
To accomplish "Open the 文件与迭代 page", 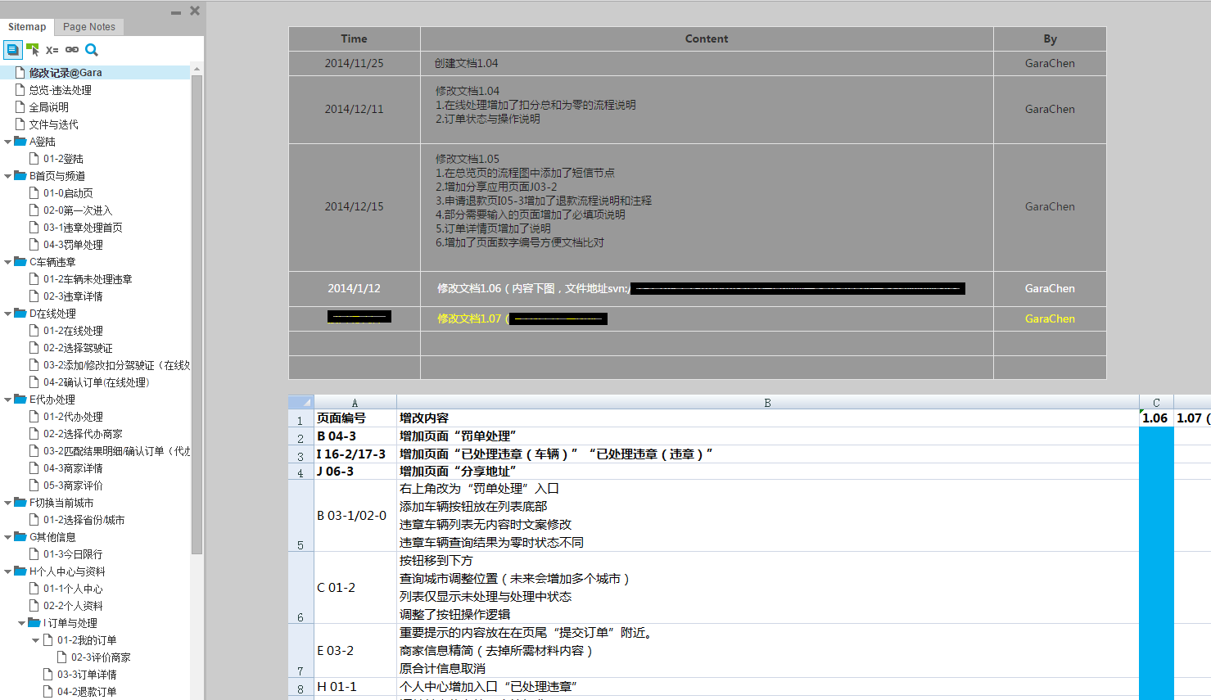I will (x=53, y=124).
